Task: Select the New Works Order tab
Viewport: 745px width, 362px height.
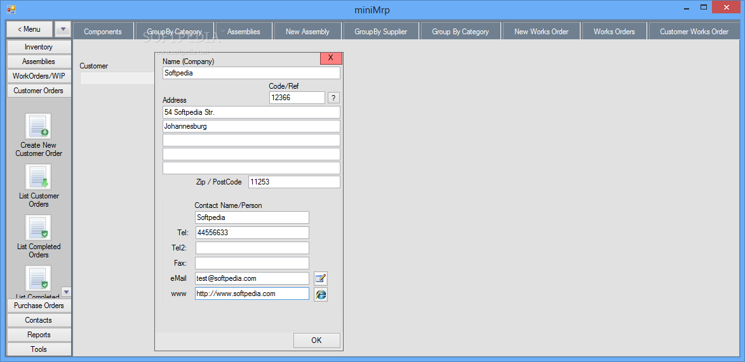Action: pyautogui.click(x=542, y=32)
